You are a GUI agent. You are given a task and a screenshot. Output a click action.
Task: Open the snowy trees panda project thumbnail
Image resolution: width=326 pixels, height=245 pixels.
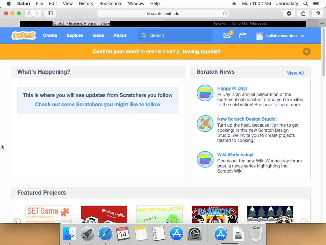(x=270, y=214)
